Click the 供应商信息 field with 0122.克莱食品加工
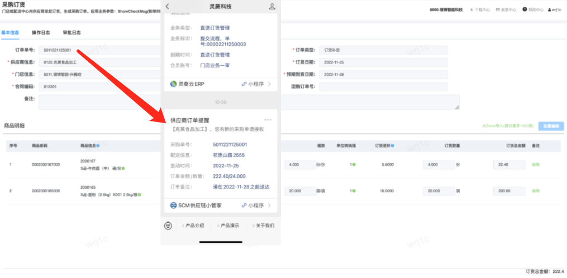Screen dimensions: 567x278 point(100,62)
